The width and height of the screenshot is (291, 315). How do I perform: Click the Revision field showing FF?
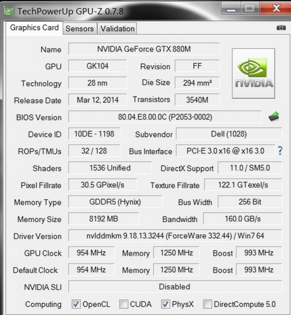pos(197,66)
